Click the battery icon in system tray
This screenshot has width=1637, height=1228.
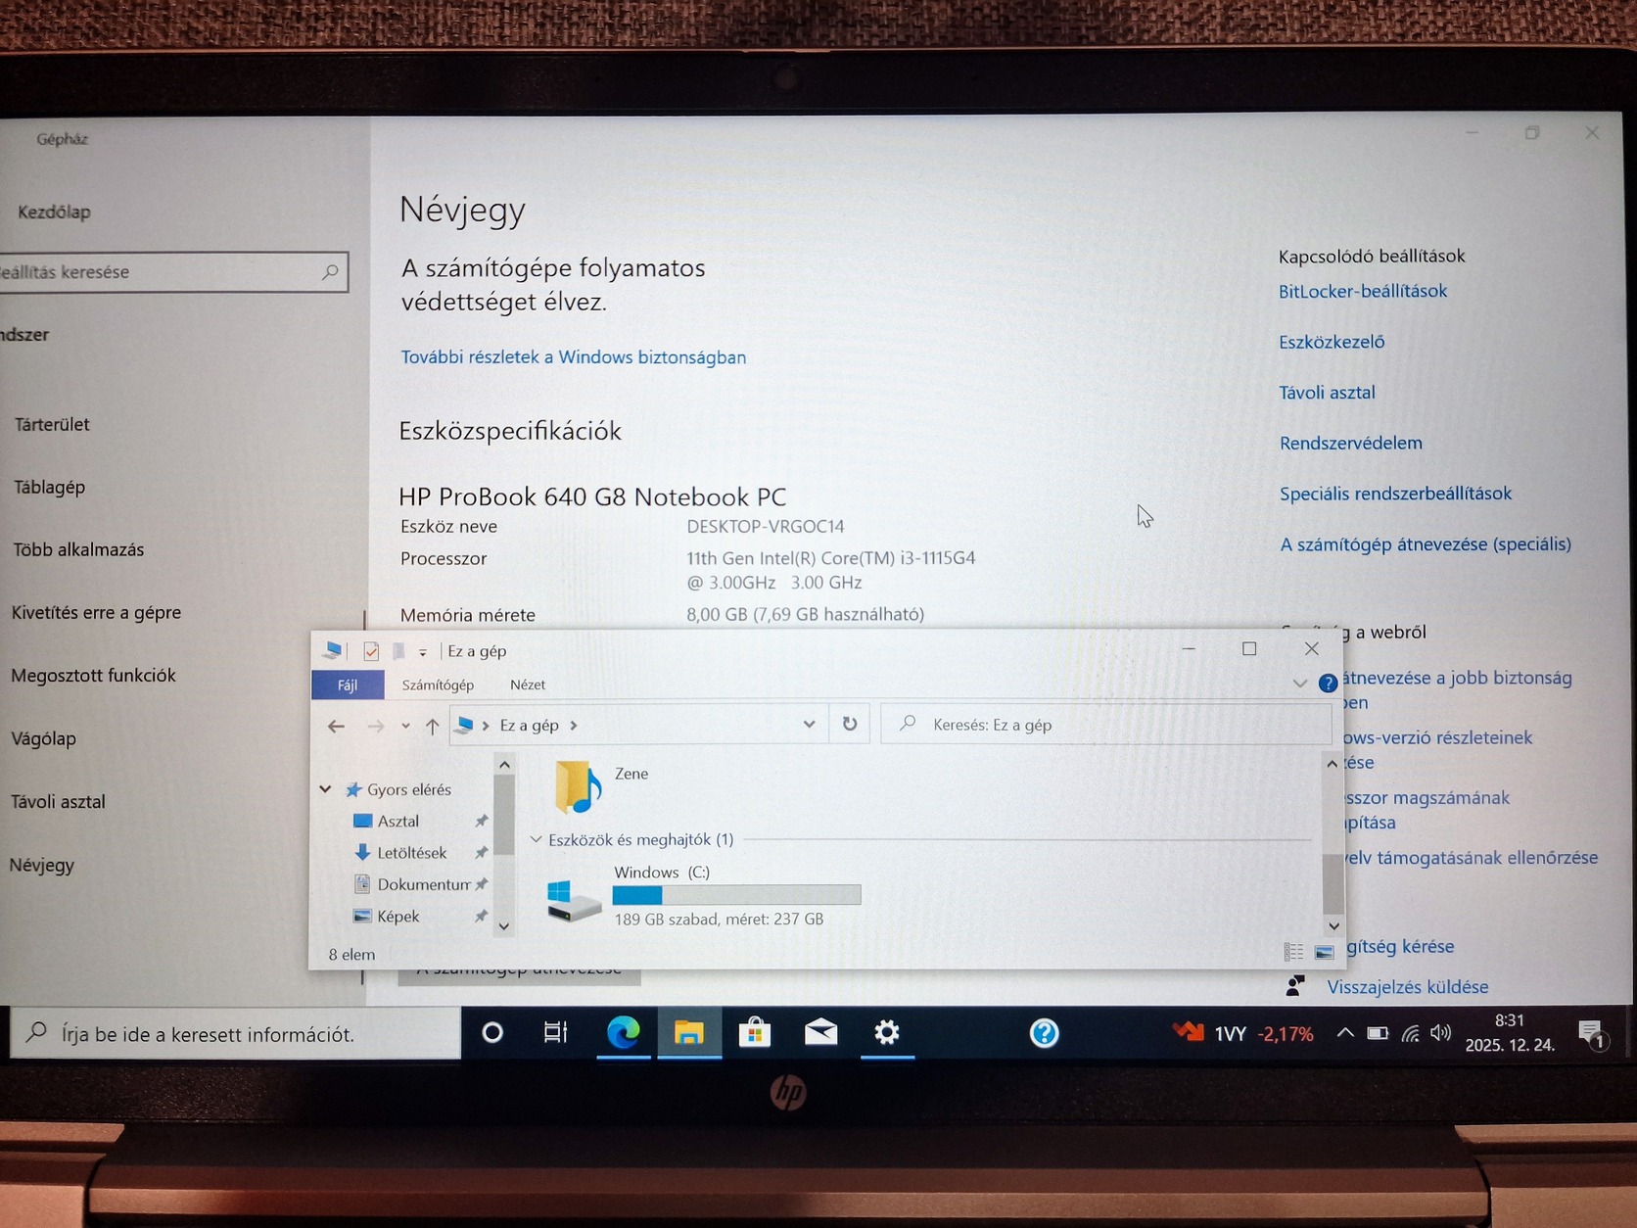click(x=1378, y=1033)
